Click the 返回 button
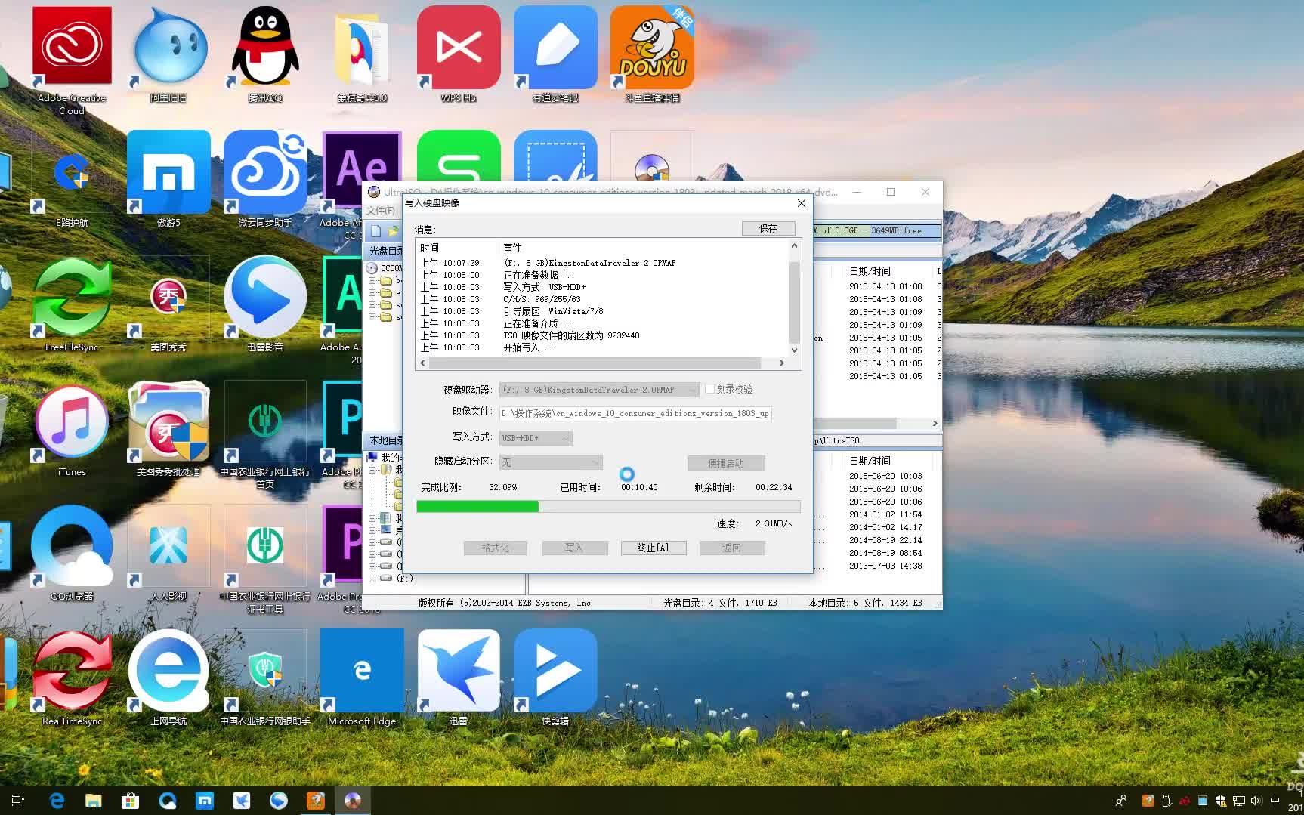Screen dimensions: 1304x815 [731, 548]
